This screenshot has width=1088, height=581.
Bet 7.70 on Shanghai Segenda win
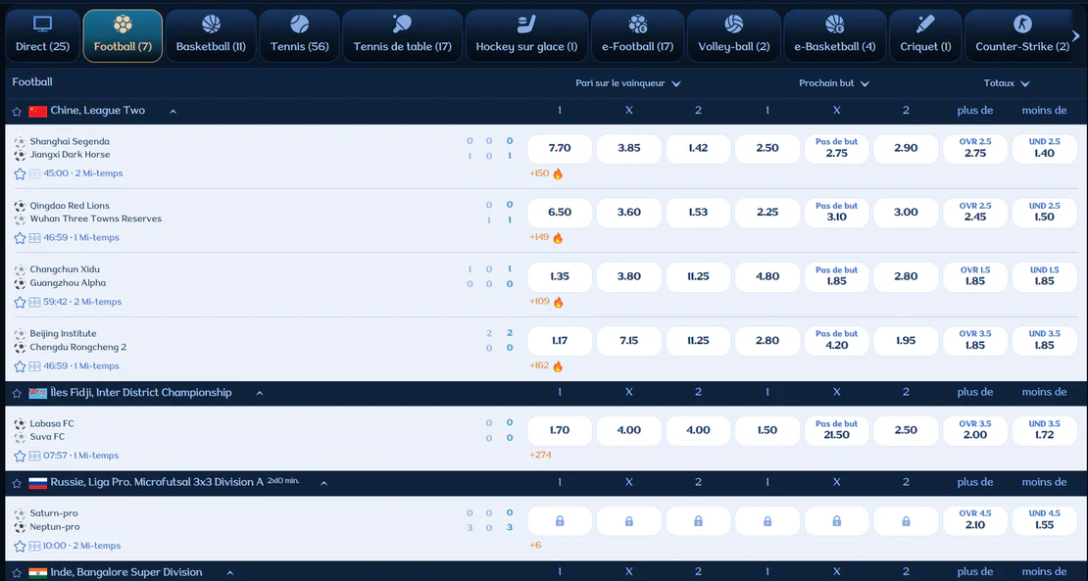560,148
